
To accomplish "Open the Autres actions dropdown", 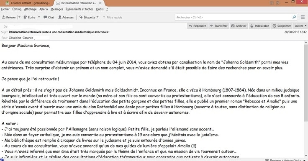I will [x=300, y=26].
